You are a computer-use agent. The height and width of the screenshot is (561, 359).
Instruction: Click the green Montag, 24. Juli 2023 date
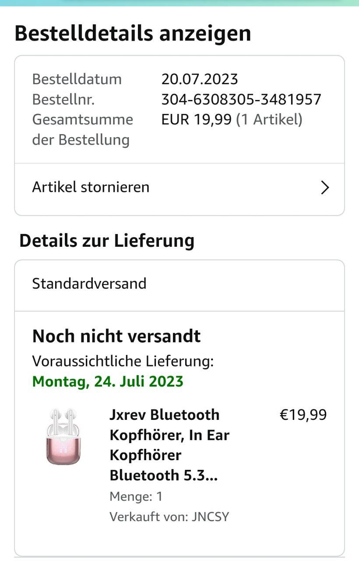[108, 381]
